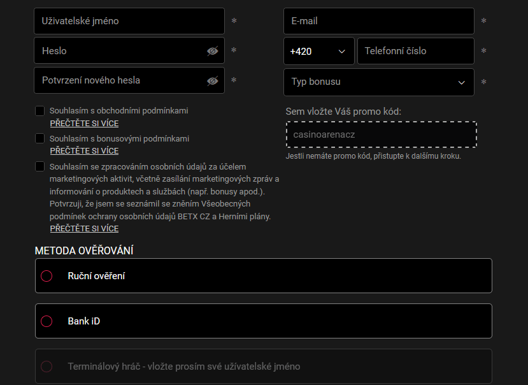Click the promo code field casinoarenacz
The width and height of the screenshot is (528, 385).
coord(381,134)
